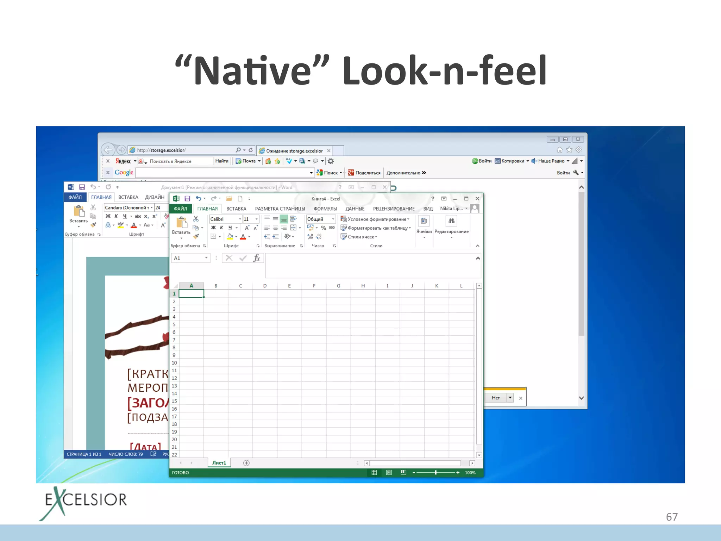Image resolution: width=721 pixels, height=541 pixels.
Task: Switch to РАЗМЕТКА СТРАНИЦЫ tab in Excel
Action: [280, 209]
